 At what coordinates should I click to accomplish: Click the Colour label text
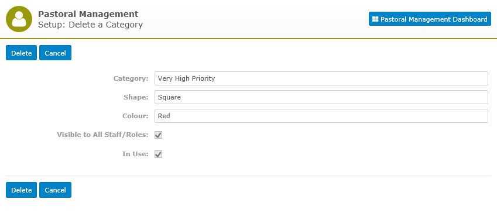(x=135, y=116)
